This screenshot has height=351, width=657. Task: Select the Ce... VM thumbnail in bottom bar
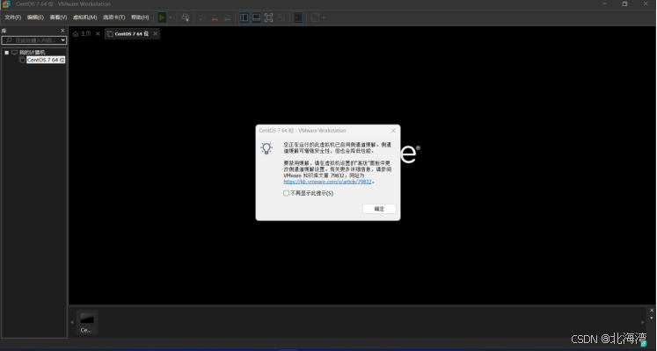coord(87,322)
